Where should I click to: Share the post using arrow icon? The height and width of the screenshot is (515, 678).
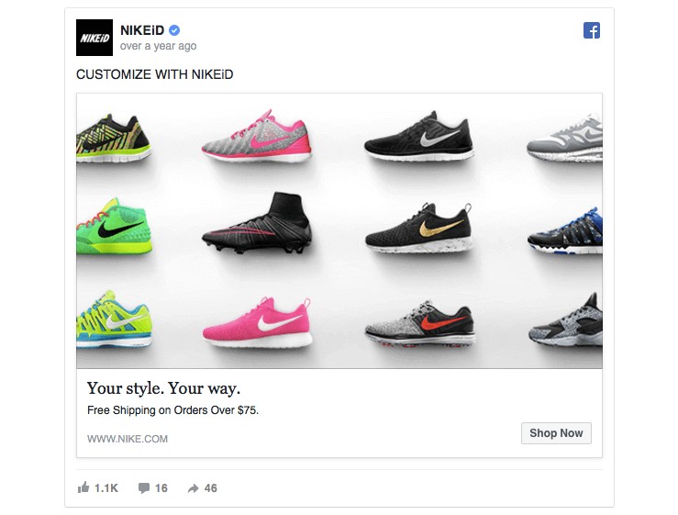click(193, 488)
